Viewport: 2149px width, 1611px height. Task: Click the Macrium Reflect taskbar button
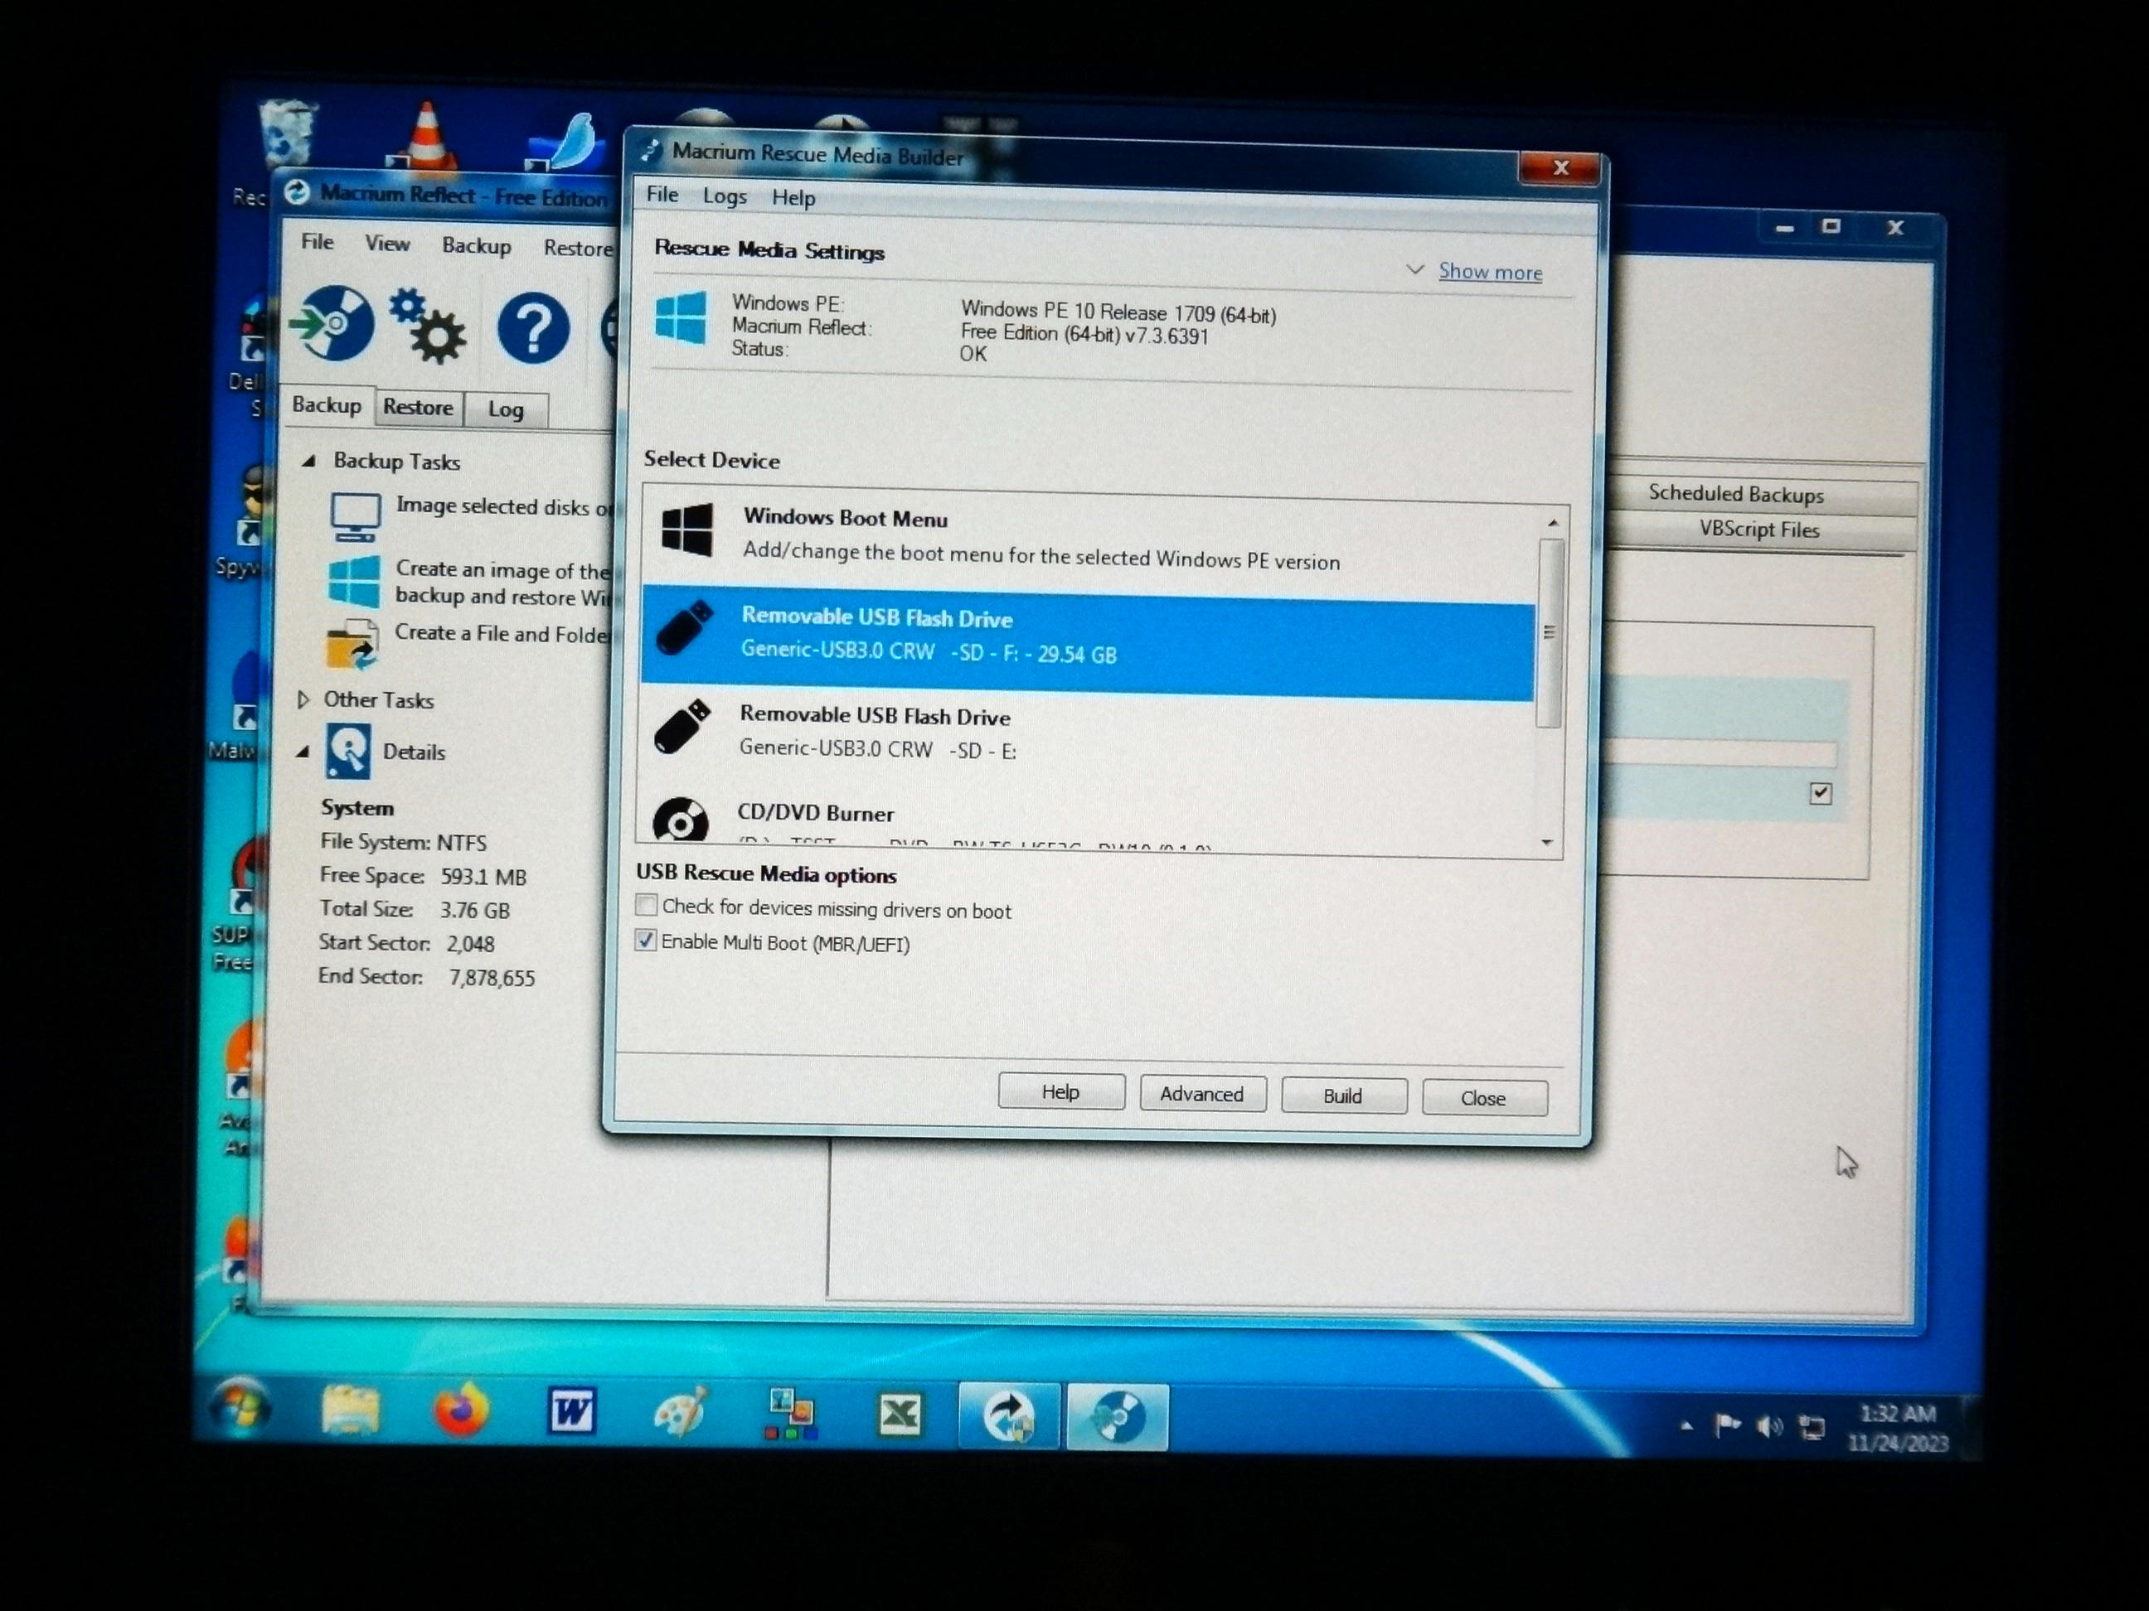tap(1008, 1415)
